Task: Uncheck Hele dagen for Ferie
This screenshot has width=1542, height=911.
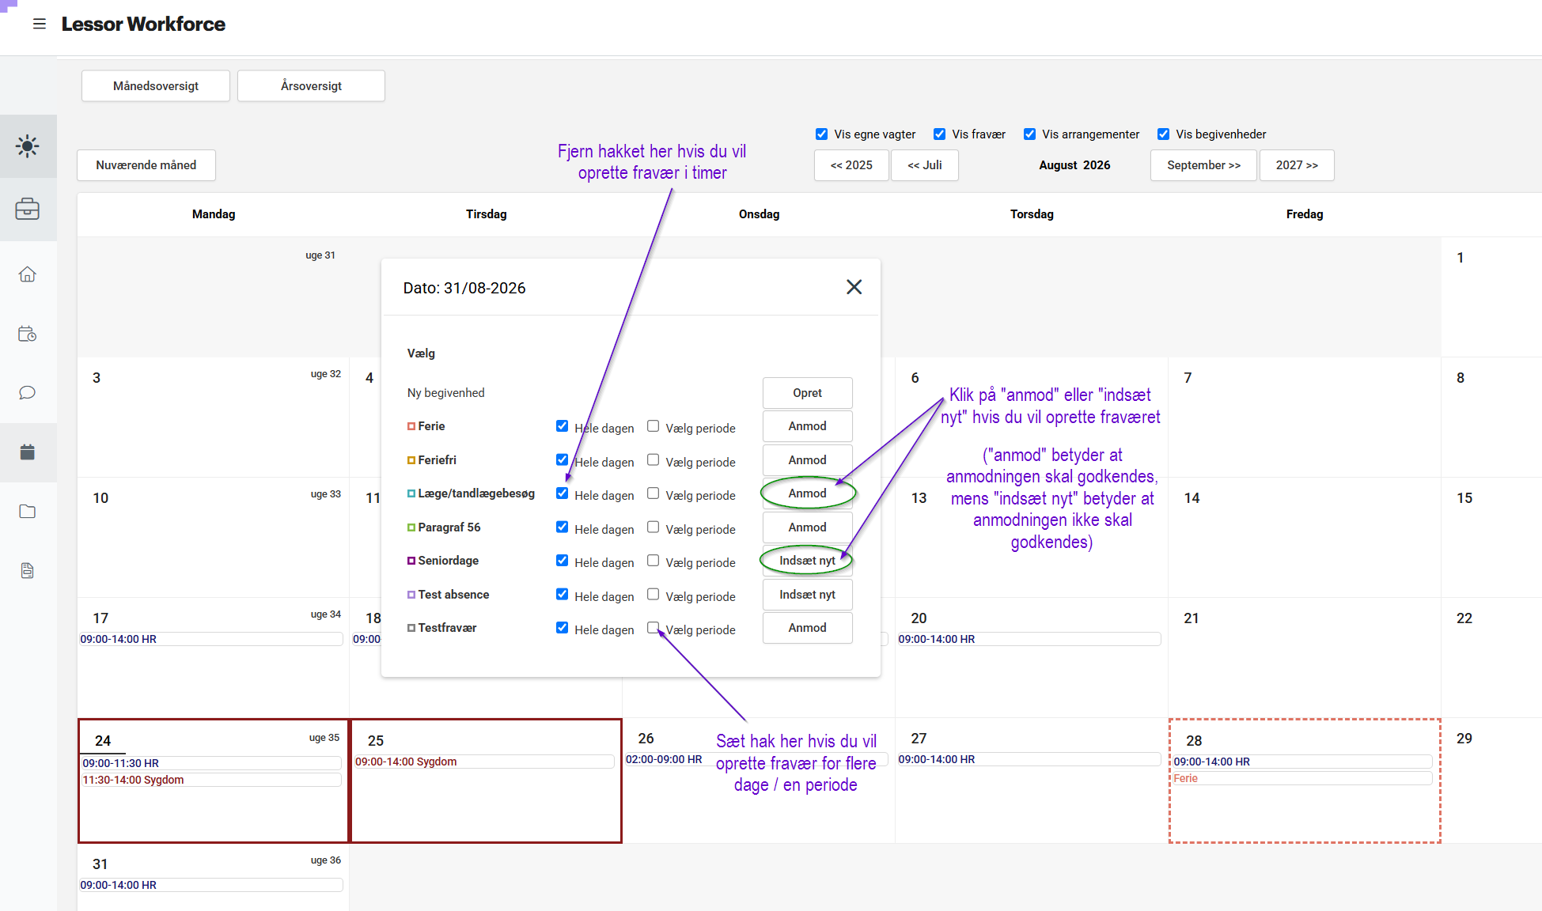Action: tap(562, 426)
